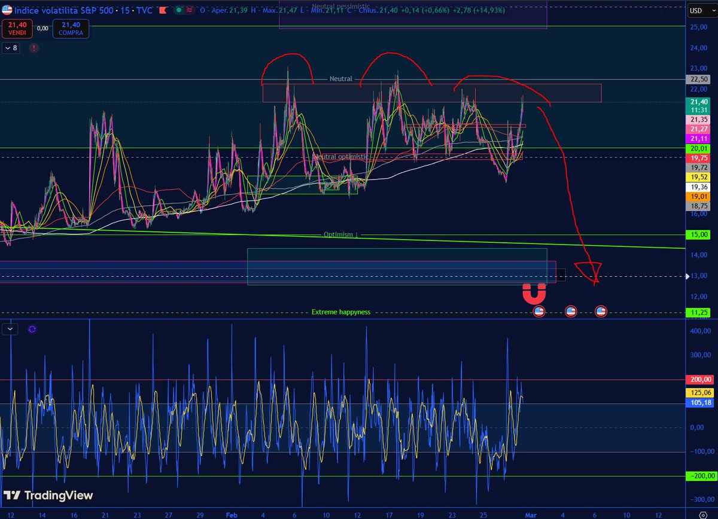
Task: Click the current price 21,40 axis label
Action: click(x=698, y=102)
